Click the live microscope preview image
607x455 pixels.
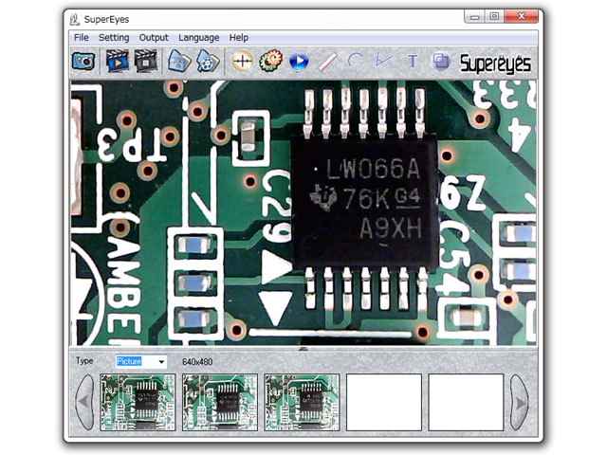(x=303, y=212)
